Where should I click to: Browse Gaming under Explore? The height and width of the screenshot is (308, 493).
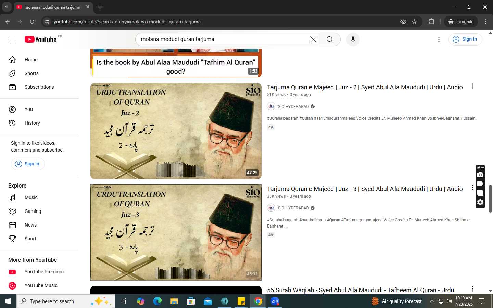click(39, 211)
